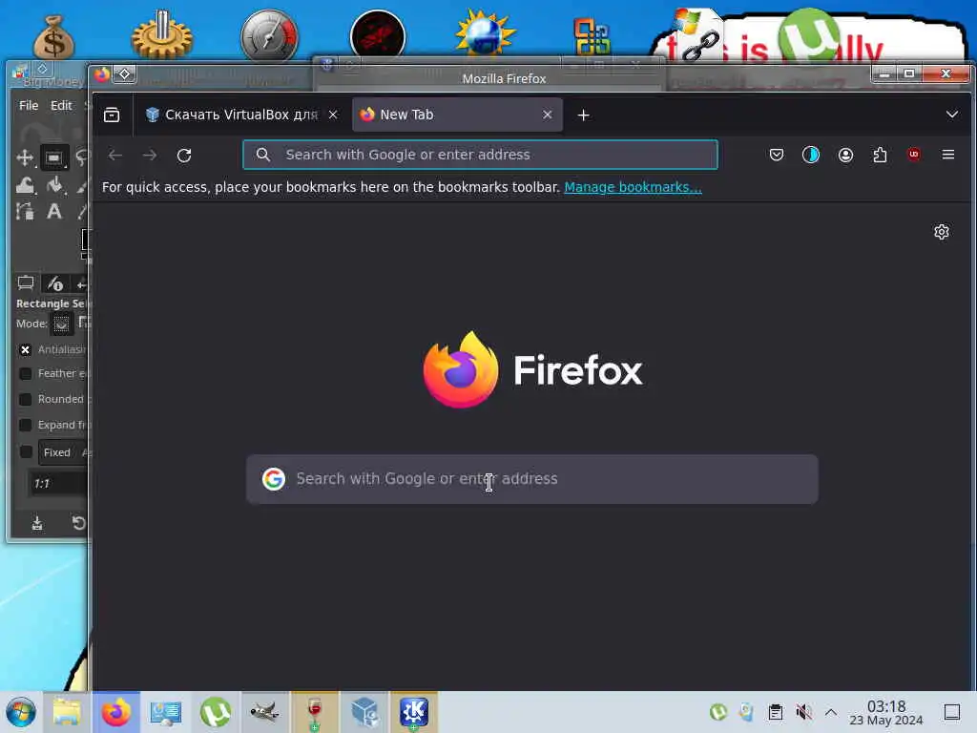The height and width of the screenshot is (733, 977).
Task: Toggle the Antialiasing checkbox in GIMP
Action: click(x=26, y=349)
